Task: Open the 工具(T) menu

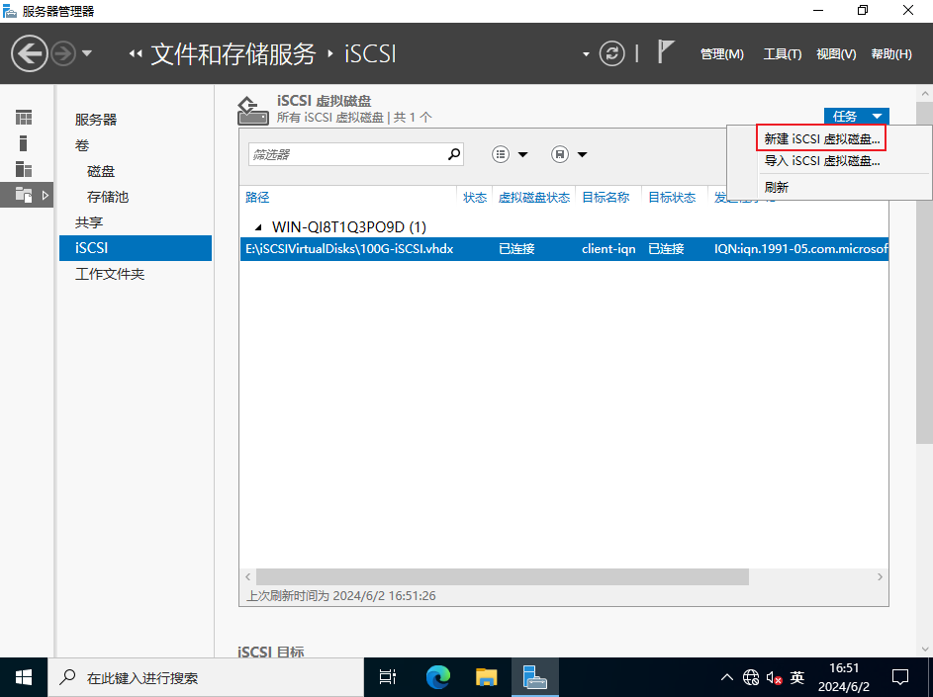Action: click(x=782, y=54)
